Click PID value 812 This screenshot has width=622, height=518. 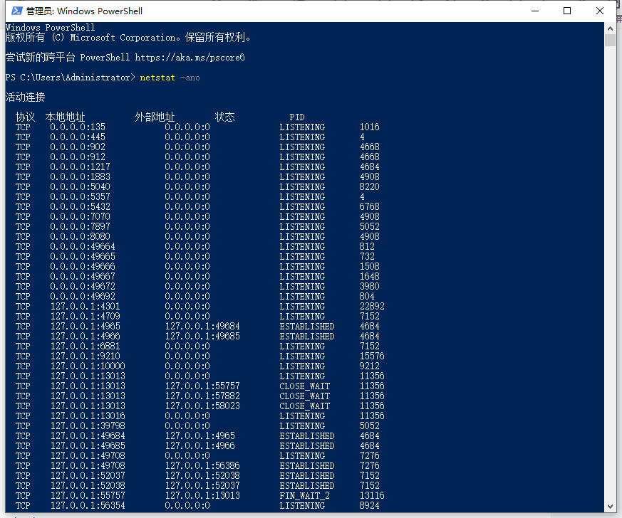(x=367, y=246)
